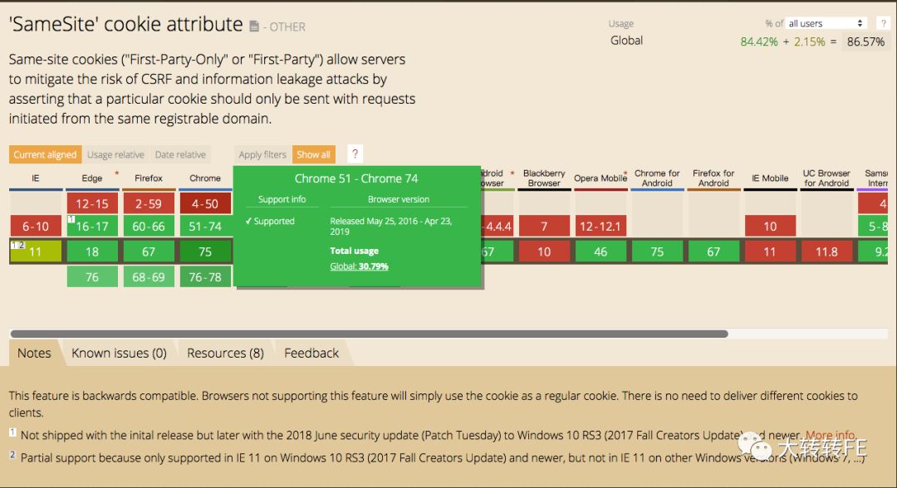Click the Chrome for Android column header

[657, 178]
